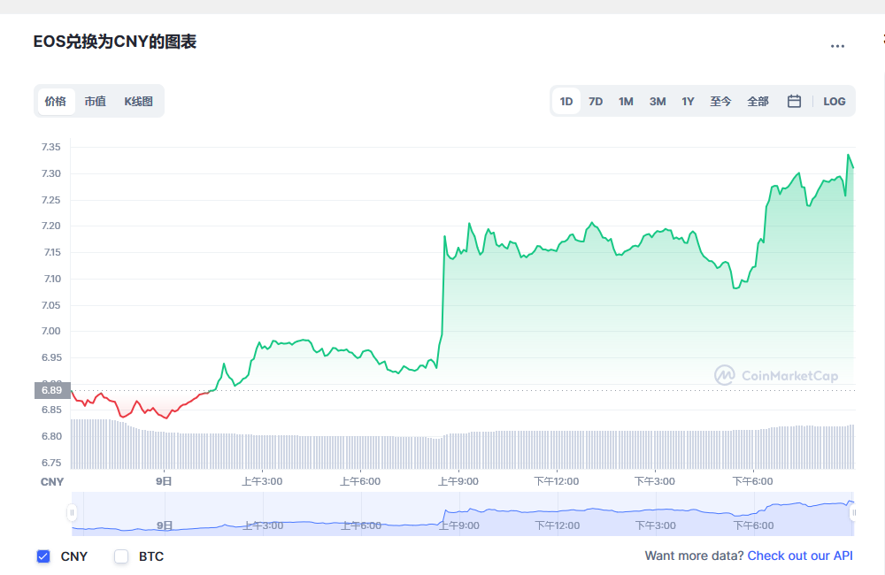Switch to the 市值 tab
This screenshot has width=885, height=575.
click(95, 102)
